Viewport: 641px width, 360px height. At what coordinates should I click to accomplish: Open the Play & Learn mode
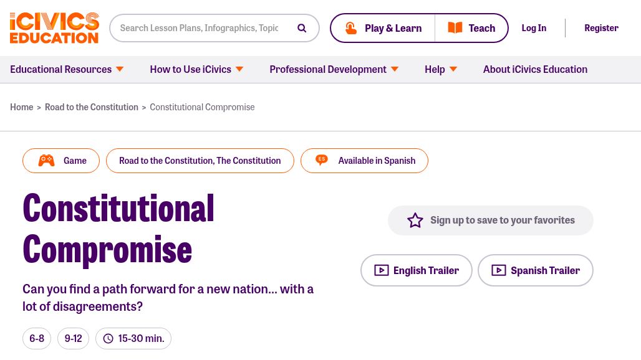383,28
